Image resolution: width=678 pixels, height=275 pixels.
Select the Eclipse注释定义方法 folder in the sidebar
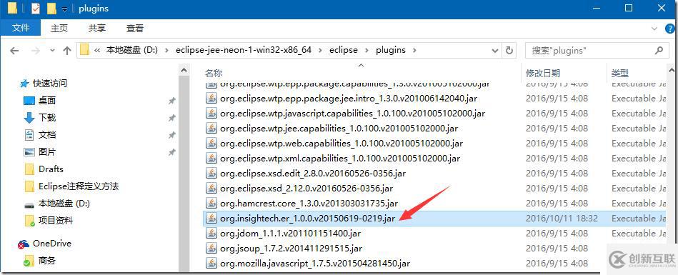click(x=79, y=186)
